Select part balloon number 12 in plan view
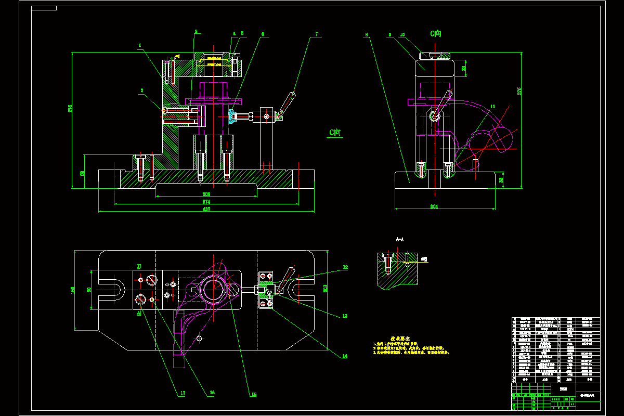624x416 pixels. click(345, 268)
